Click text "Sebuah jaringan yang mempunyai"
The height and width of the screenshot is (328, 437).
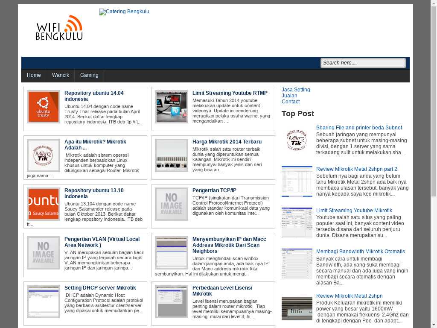pos(356,135)
